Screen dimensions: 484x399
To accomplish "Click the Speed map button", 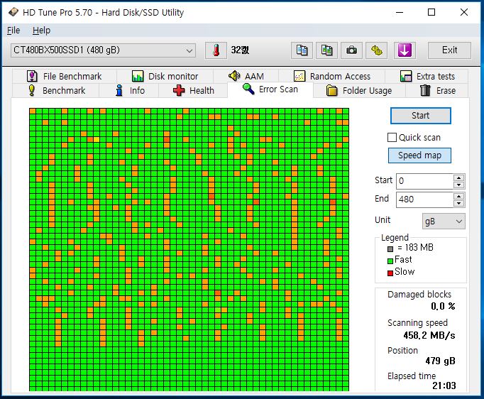I will coord(419,155).
